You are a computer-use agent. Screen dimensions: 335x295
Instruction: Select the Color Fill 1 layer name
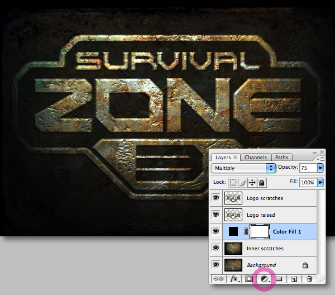click(287, 231)
